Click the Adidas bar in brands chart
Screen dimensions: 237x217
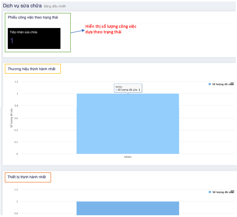pyautogui.click(x=128, y=124)
